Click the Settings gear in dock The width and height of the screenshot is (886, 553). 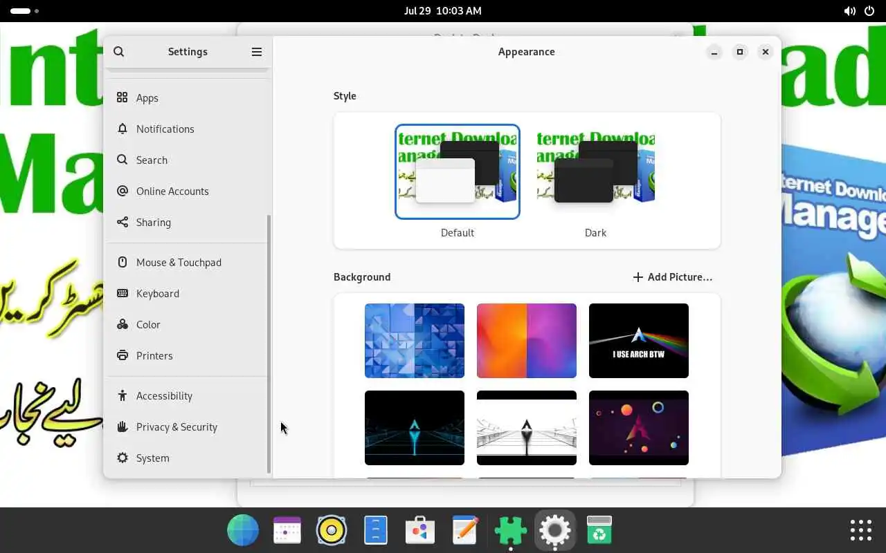click(x=555, y=531)
